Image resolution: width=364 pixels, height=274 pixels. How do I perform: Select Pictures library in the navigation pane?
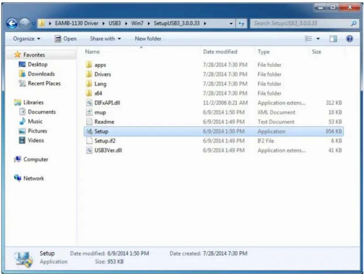37,131
